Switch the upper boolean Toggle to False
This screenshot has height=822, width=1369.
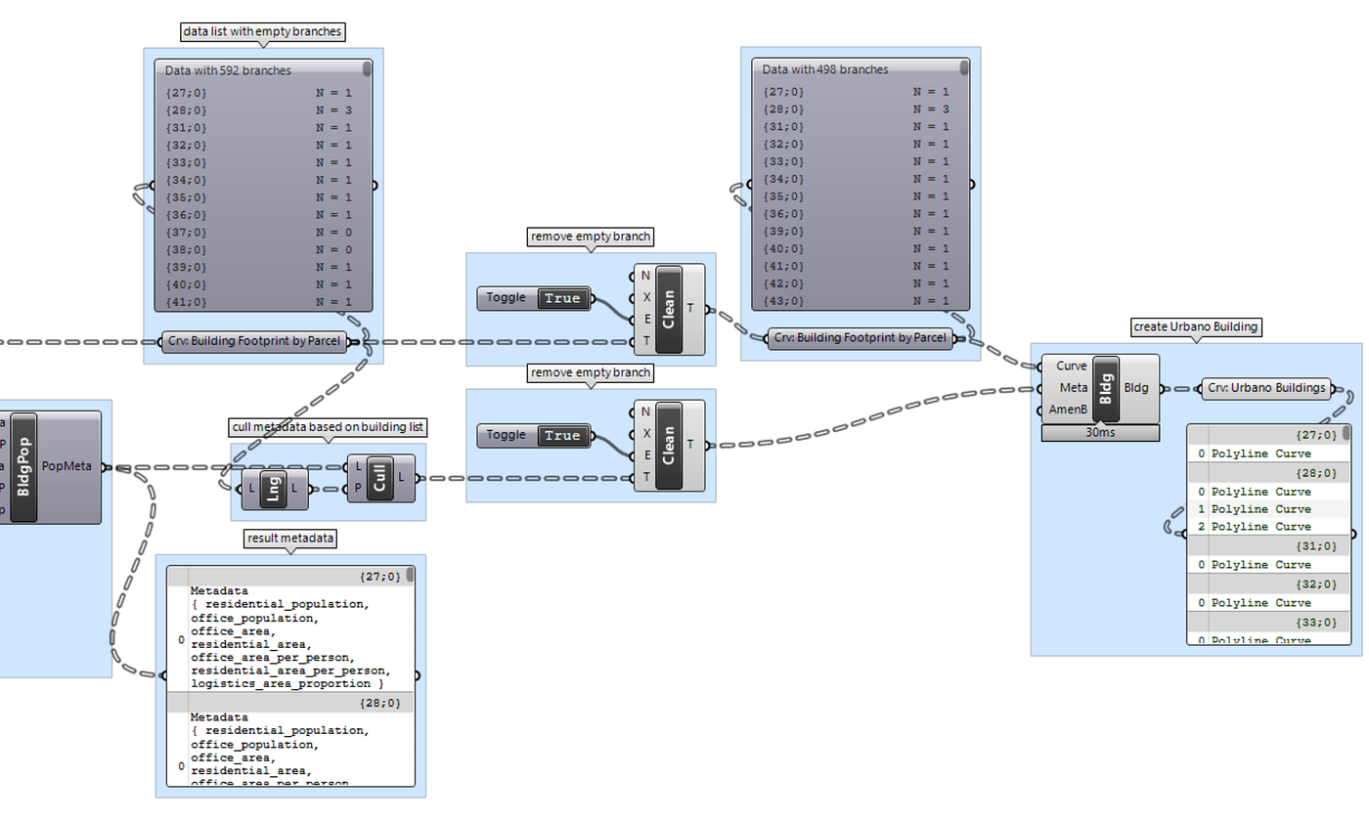(563, 298)
